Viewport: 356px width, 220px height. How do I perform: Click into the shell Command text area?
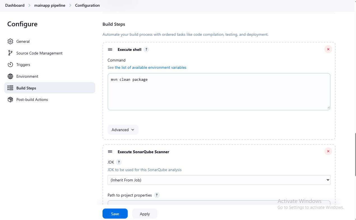coord(219,92)
